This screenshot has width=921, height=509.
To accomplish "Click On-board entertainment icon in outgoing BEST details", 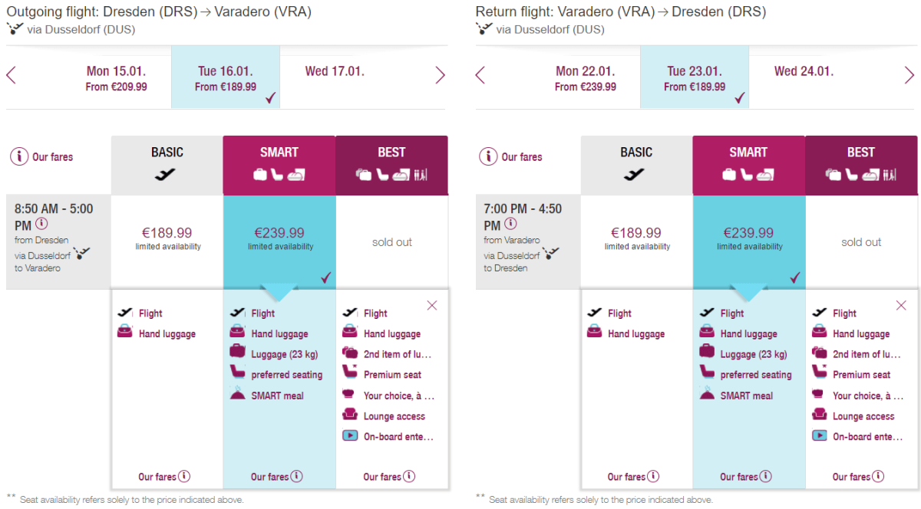I will [350, 436].
